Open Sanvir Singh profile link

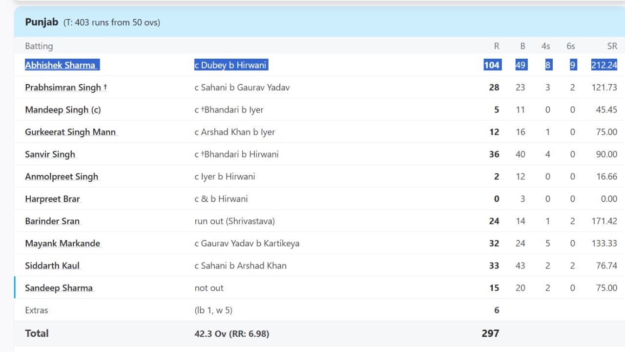coord(50,154)
